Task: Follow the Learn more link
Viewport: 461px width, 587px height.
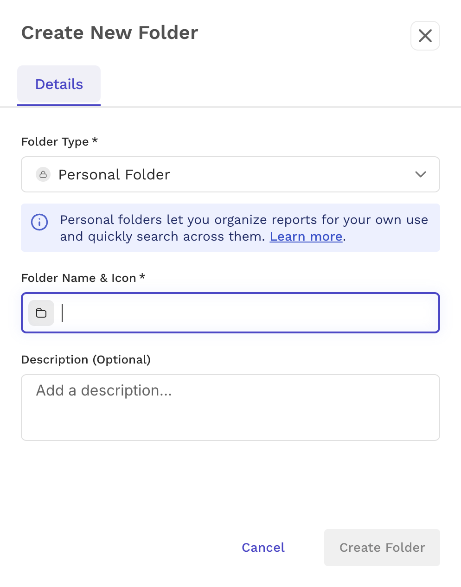Action: click(x=306, y=236)
